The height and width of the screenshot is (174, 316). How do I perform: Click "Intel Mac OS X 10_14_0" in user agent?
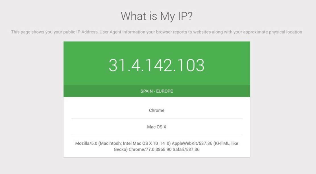tap(146, 143)
